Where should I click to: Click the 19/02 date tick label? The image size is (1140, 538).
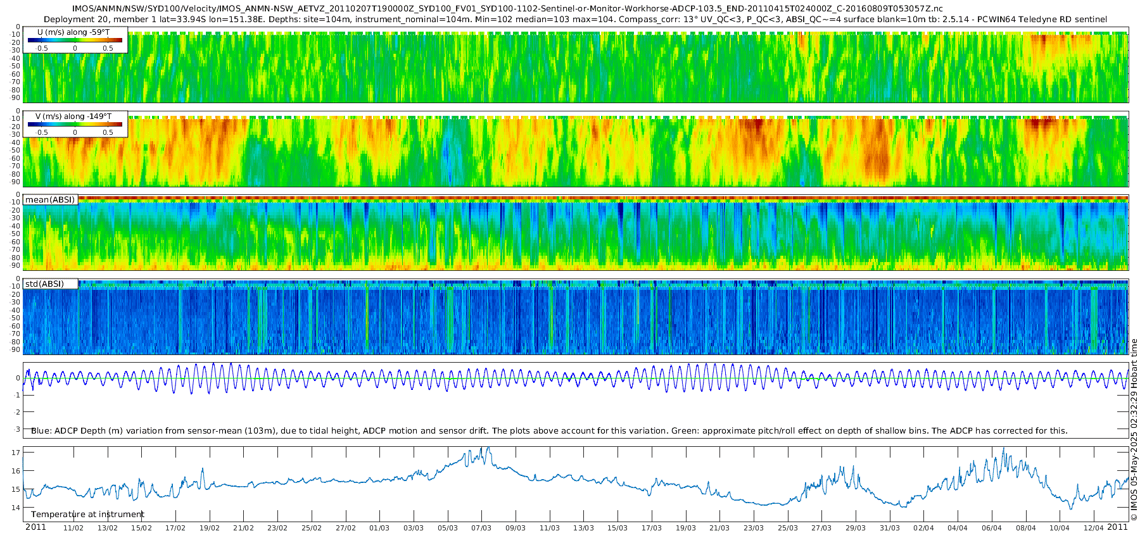[x=210, y=528]
